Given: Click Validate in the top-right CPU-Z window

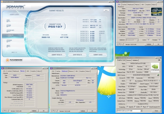Looking at the screenshot, I should [x=149, y=44].
